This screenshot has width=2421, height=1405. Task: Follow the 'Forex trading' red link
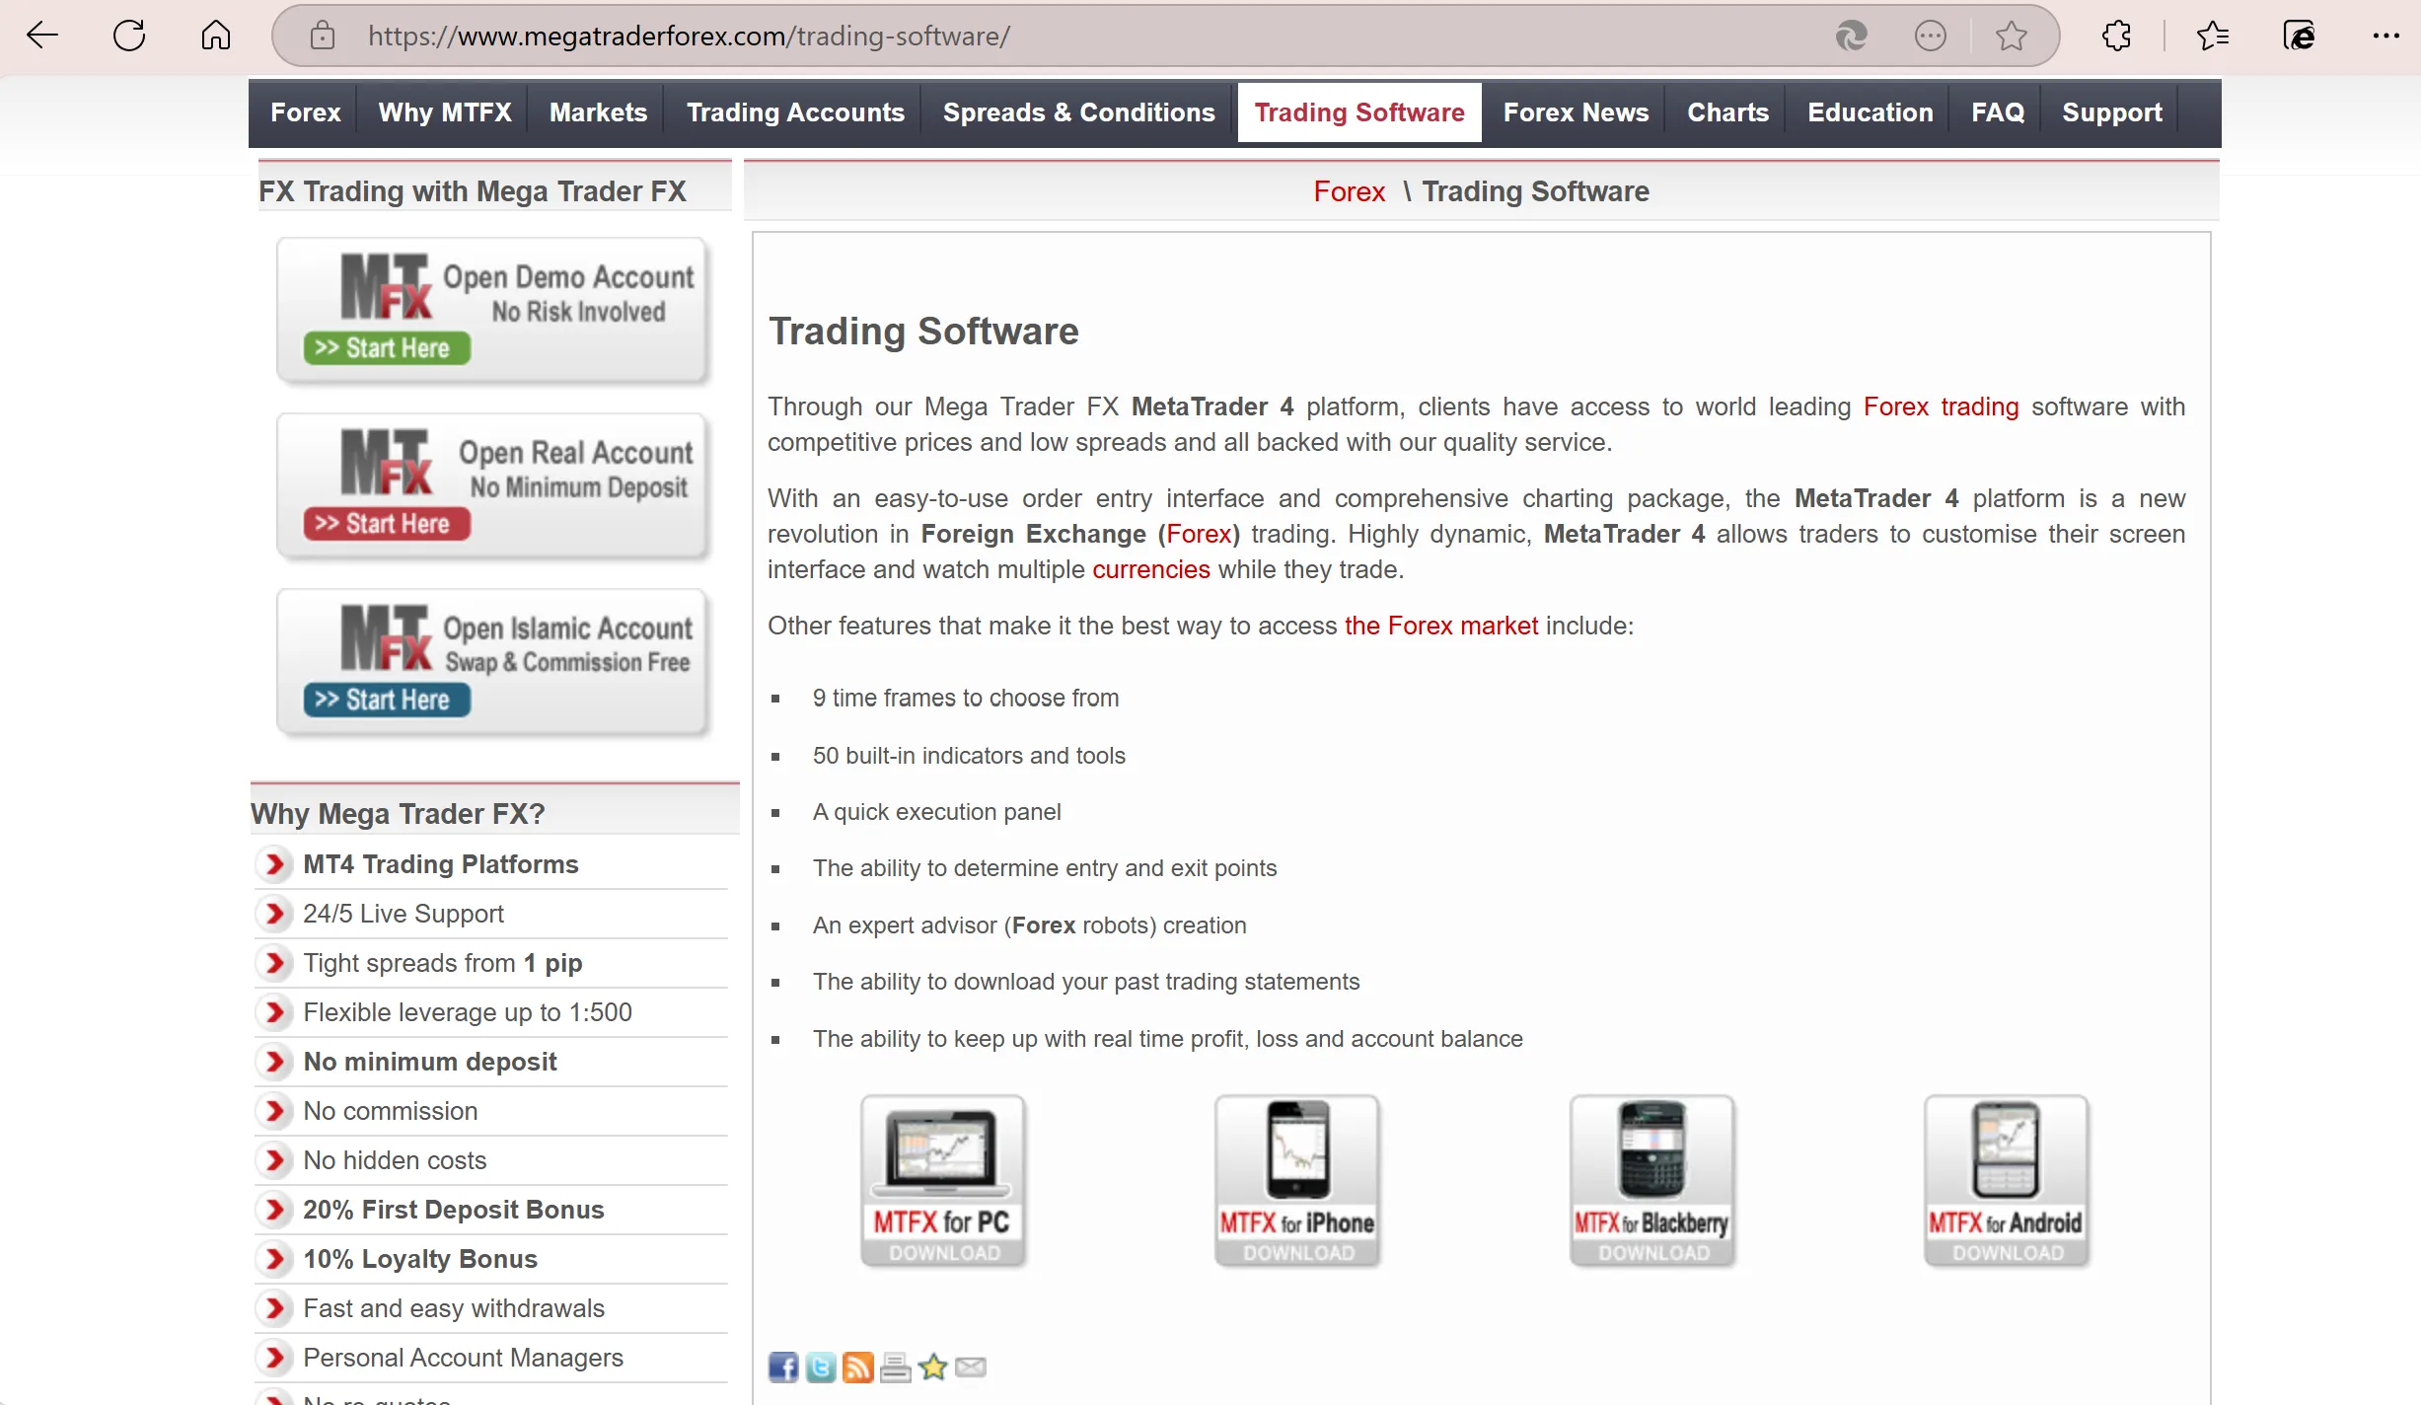click(1941, 407)
